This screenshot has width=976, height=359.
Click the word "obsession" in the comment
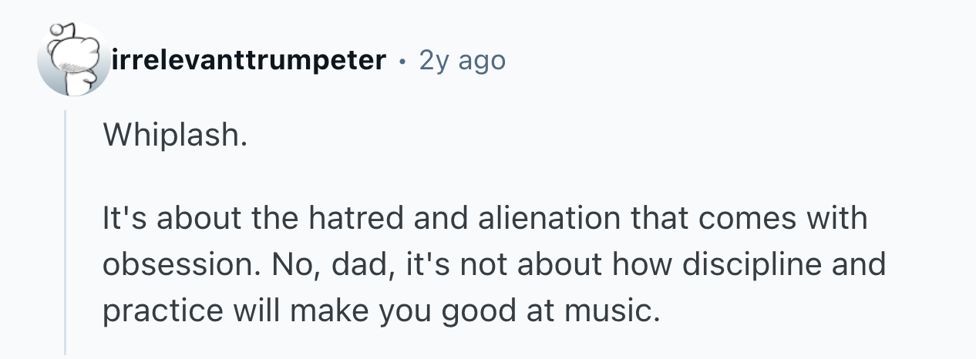pyautogui.click(x=173, y=266)
